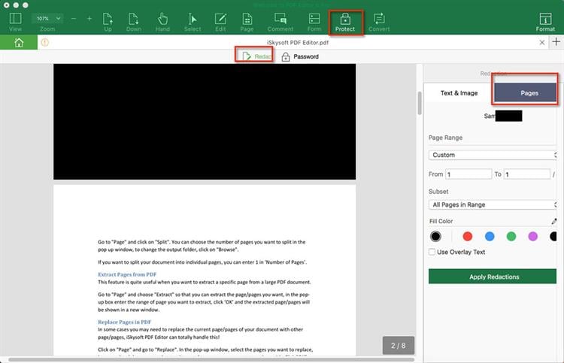This screenshot has height=363, width=564.
Task: Enable Use Overlay Text checkbox
Action: coord(432,252)
